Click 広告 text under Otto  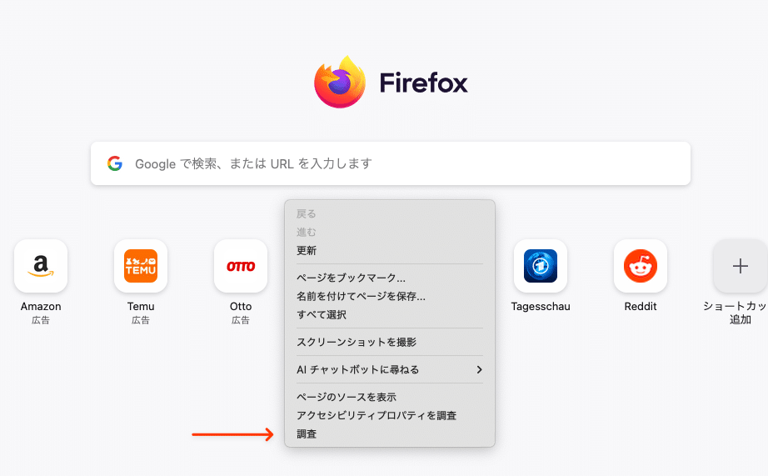[241, 320]
